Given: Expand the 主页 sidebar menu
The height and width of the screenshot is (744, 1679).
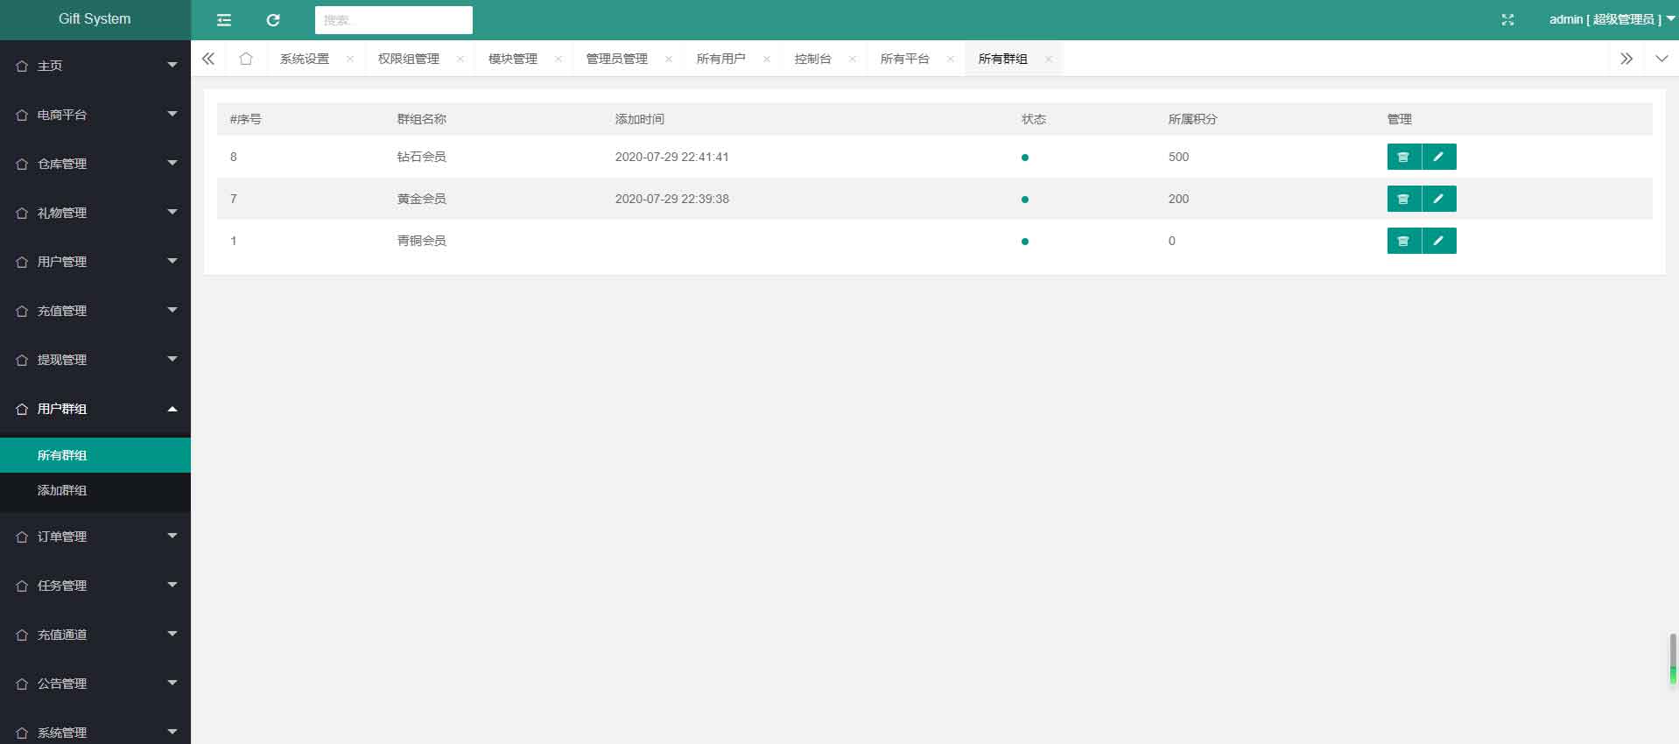Looking at the screenshot, I should click(x=95, y=66).
